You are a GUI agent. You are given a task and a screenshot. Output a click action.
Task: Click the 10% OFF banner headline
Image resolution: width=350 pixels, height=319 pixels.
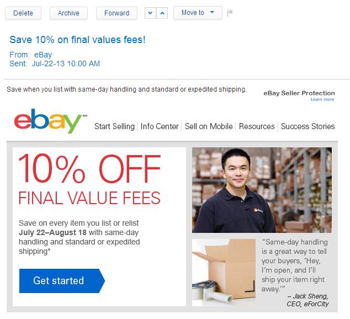[x=89, y=168]
